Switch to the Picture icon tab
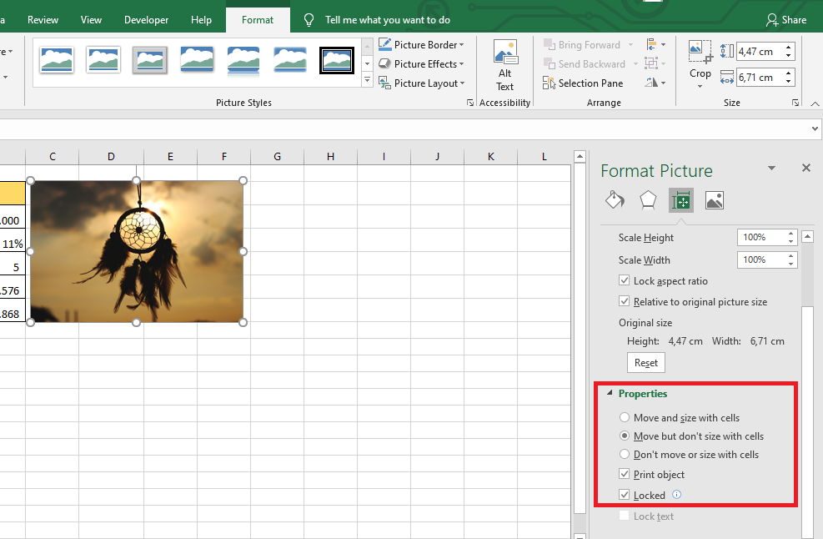Image resolution: width=823 pixels, height=539 pixels. 714,200
